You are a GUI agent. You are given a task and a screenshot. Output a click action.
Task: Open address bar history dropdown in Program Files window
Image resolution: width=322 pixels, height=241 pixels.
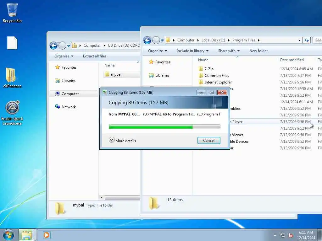(299, 40)
